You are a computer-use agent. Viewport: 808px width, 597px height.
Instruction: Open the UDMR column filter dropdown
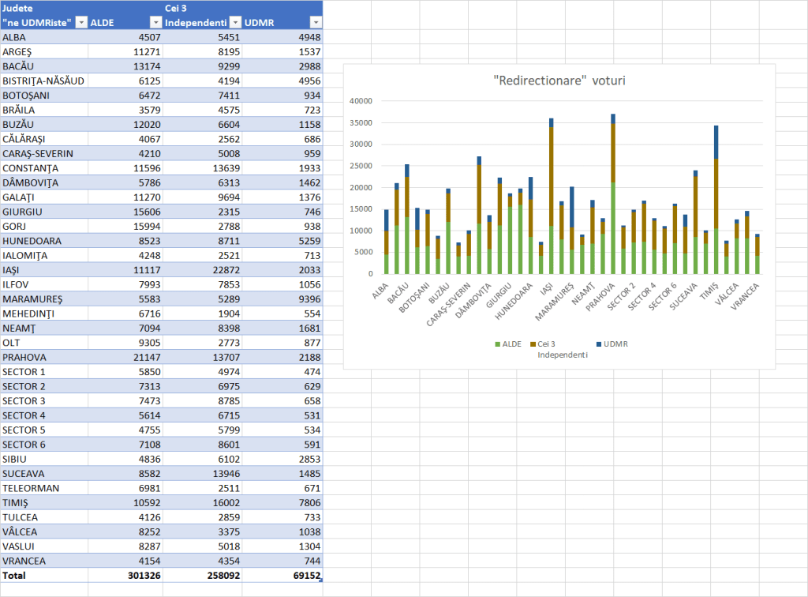(x=315, y=23)
